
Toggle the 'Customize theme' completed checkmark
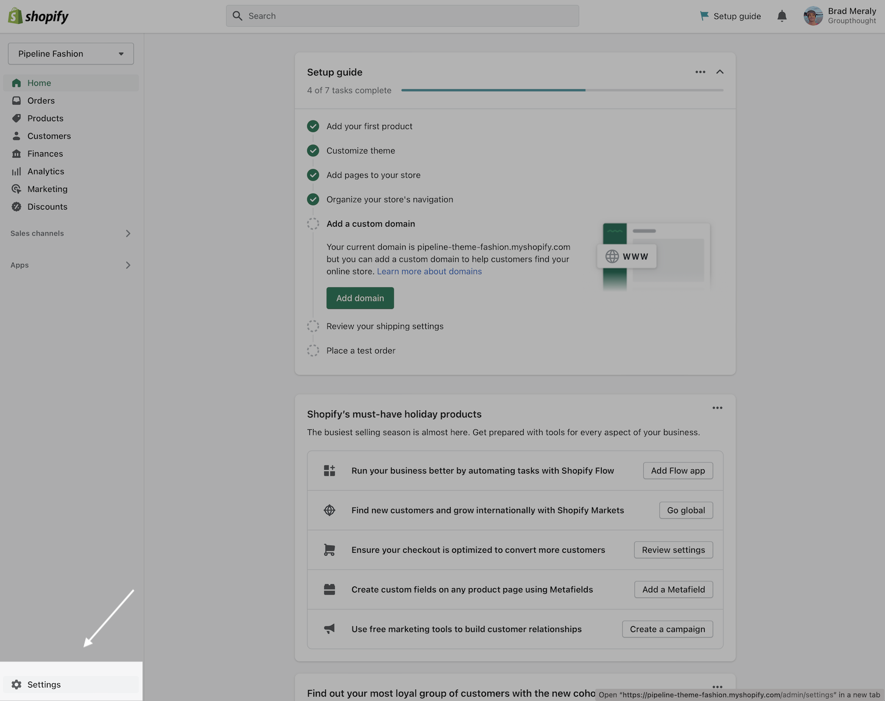(x=313, y=151)
